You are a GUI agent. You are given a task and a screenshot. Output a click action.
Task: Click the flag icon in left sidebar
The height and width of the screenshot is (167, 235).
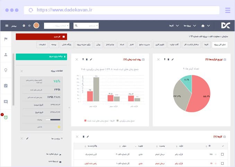pyautogui.click(x=6, y=39)
